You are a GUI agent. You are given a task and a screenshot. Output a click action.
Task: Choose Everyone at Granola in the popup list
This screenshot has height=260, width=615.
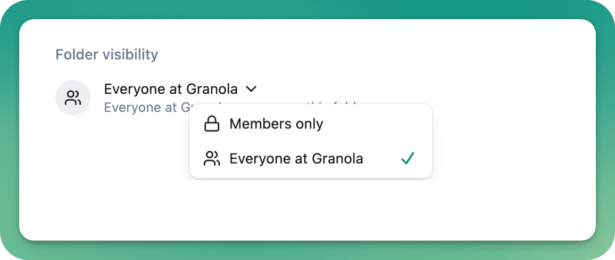(x=311, y=159)
